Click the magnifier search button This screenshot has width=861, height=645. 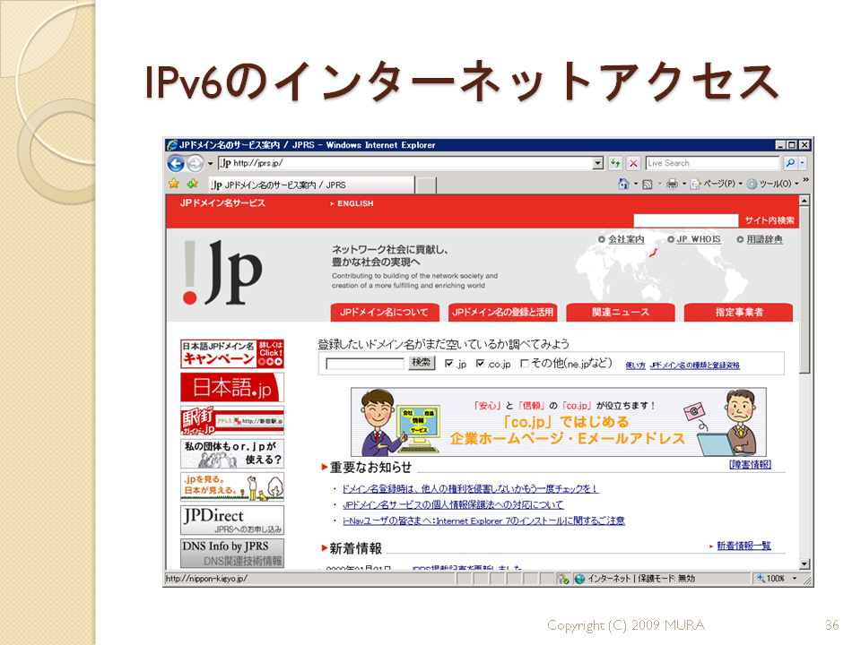[x=790, y=163]
